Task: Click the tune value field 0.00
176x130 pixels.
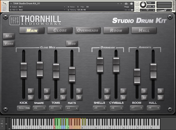Action: [x=151, y=6]
